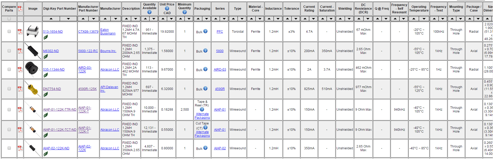Click RoHS leaf under AIAP-01-122K-TTR-ND

click(46, 115)
